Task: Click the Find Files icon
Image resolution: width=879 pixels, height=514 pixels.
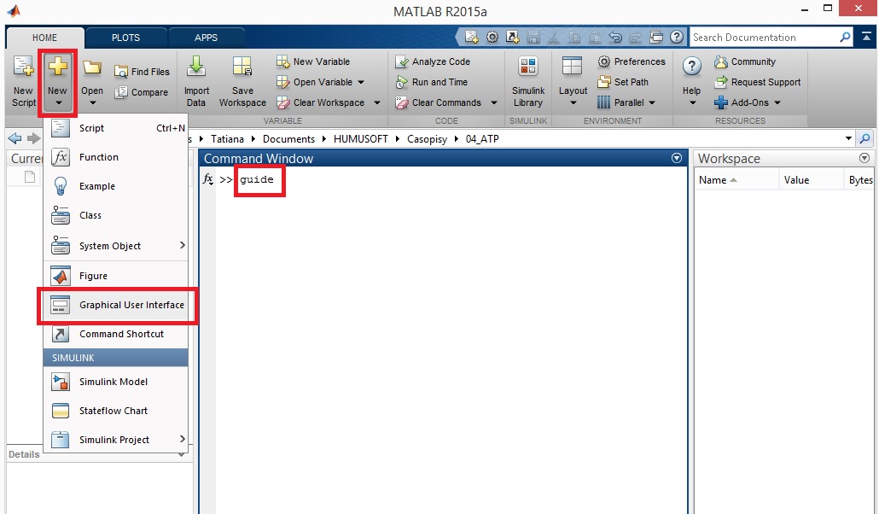Action: point(120,72)
